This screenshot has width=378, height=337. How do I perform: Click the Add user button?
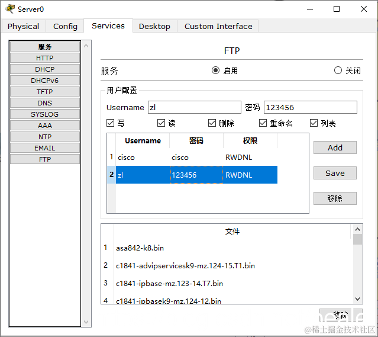335,147
